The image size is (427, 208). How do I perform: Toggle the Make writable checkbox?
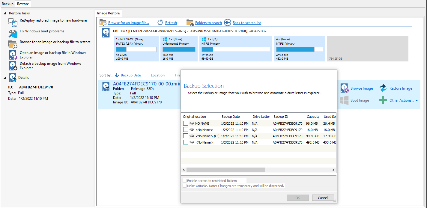pyautogui.click(x=185, y=186)
